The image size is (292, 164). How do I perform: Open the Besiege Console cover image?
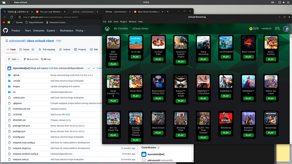(136, 118)
